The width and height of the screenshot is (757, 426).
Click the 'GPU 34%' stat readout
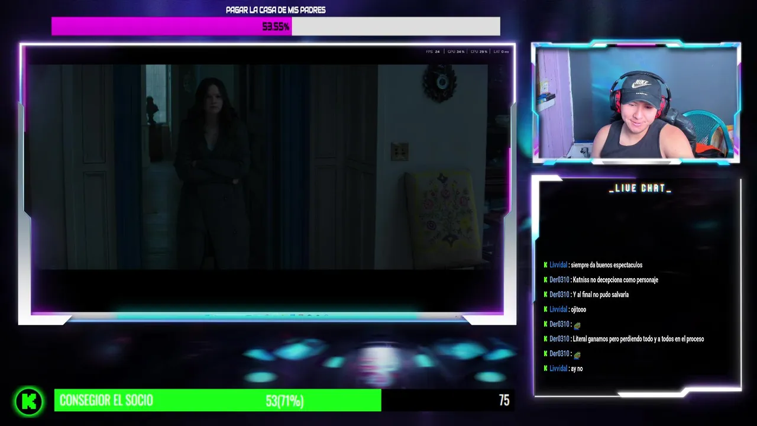coord(456,51)
